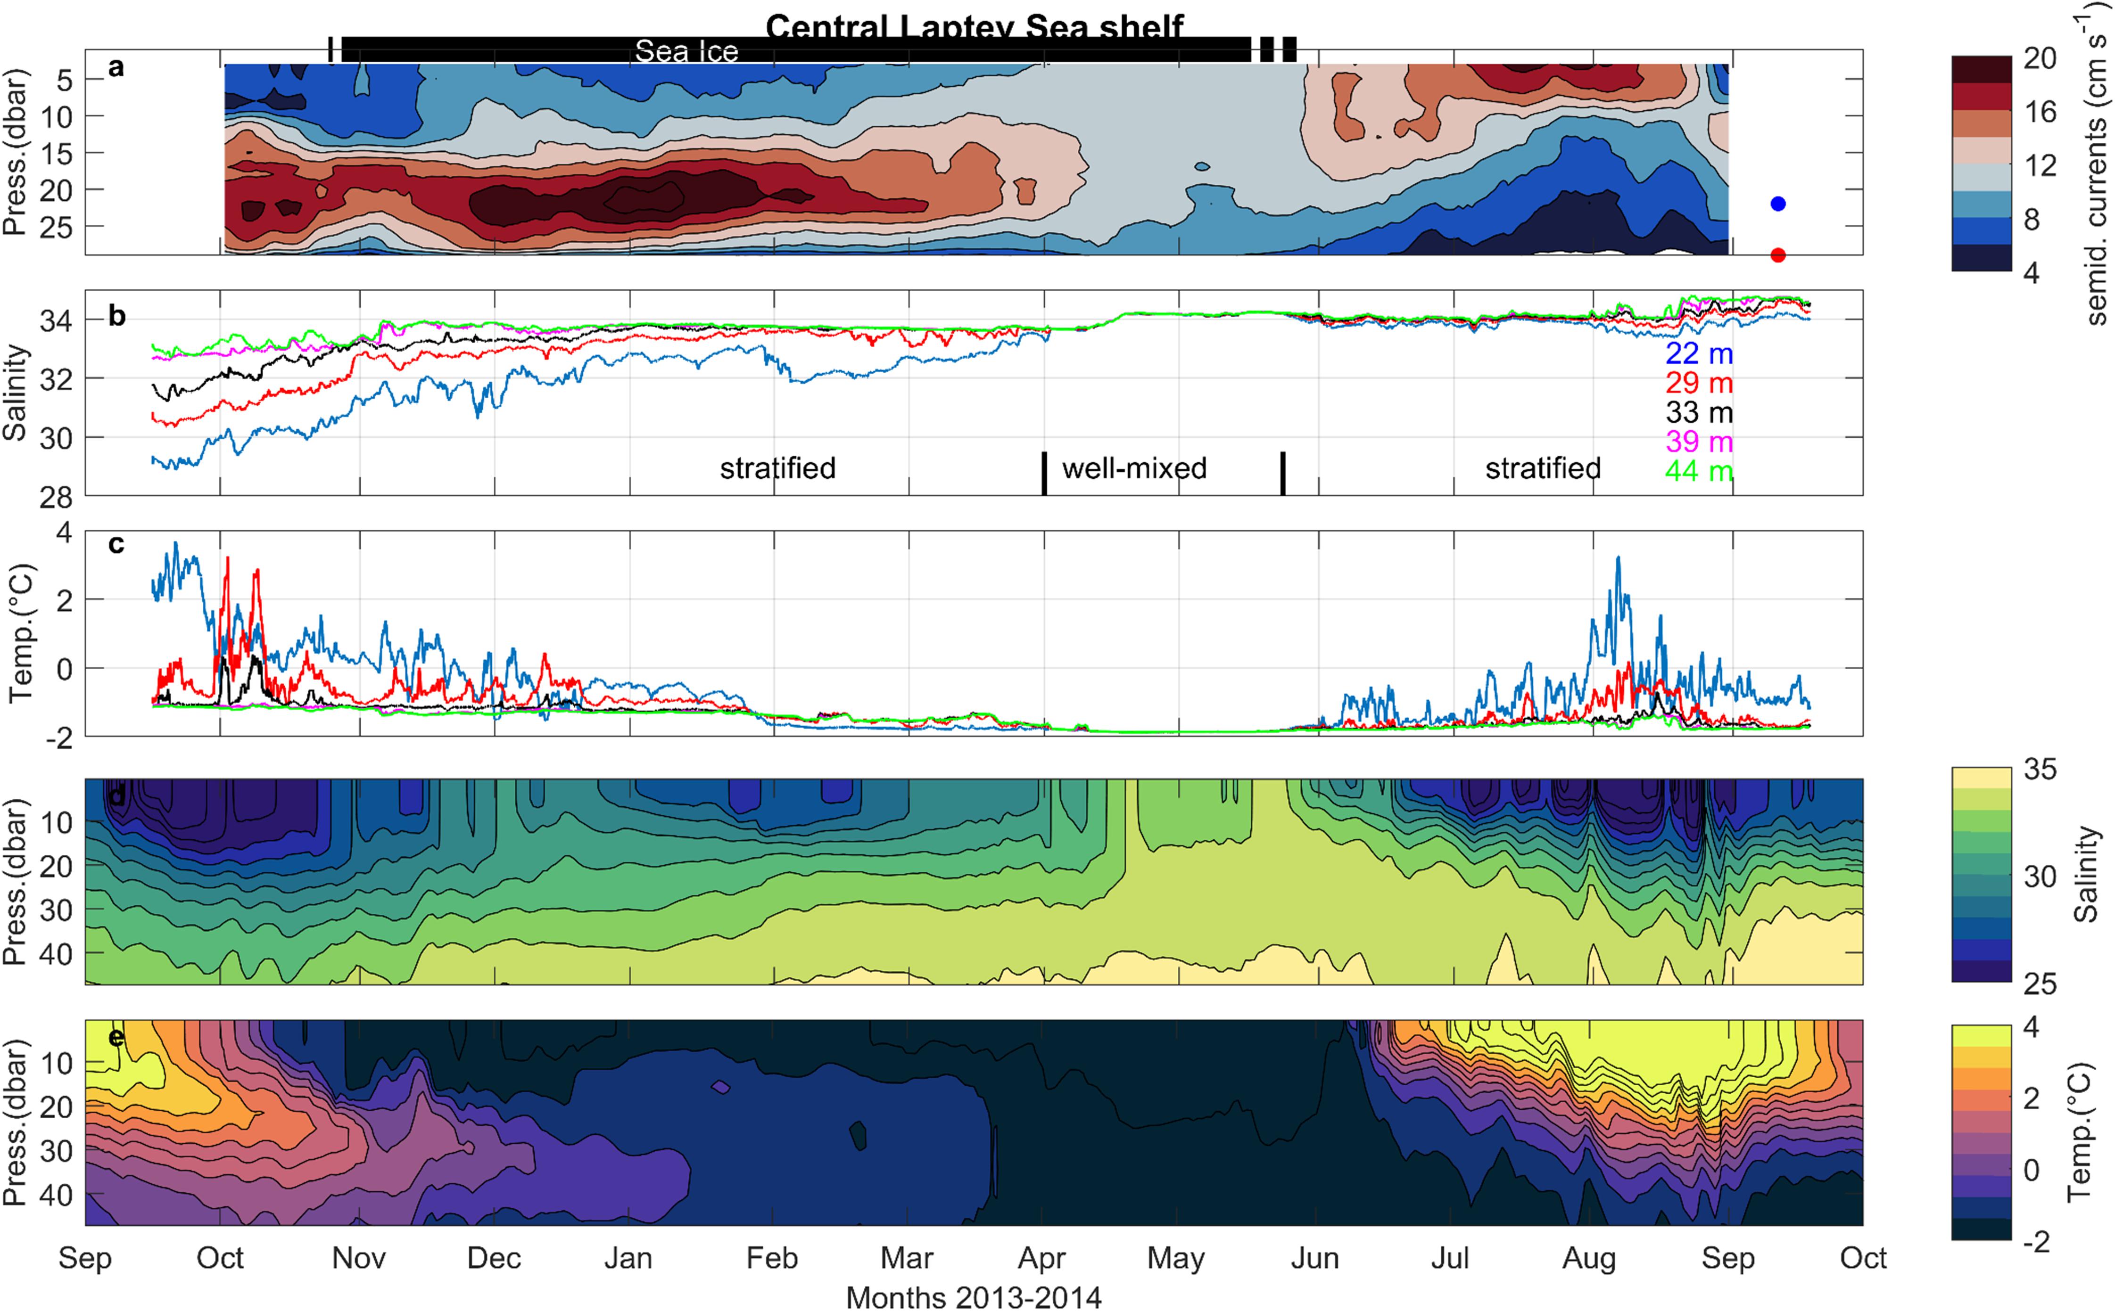The height and width of the screenshot is (1311, 2115).
Task: Click the '34' y-axis tick in panel b
Action: (x=56, y=321)
